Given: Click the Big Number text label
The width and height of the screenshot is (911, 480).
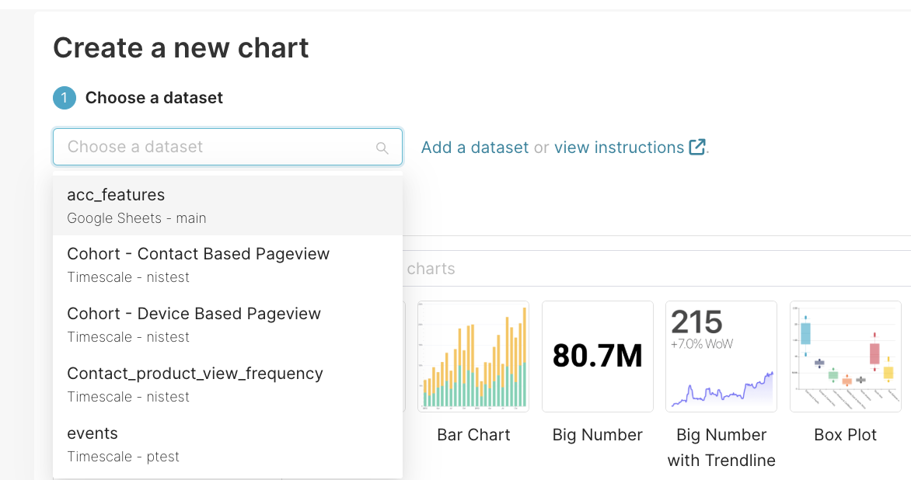Looking at the screenshot, I should pyautogui.click(x=597, y=435).
